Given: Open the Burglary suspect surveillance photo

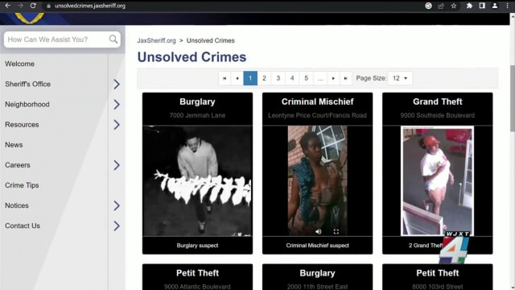Looking at the screenshot, I should (197, 180).
